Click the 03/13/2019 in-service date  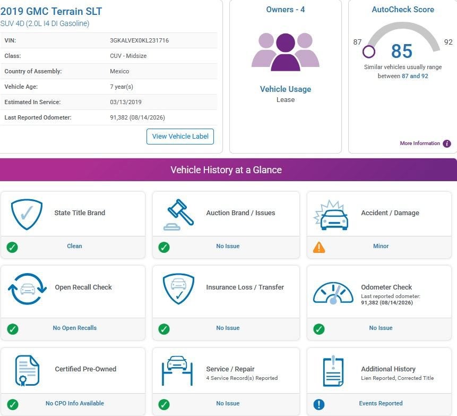pyautogui.click(x=126, y=102)
